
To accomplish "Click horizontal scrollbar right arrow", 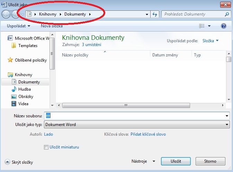I will pos(223,105).
